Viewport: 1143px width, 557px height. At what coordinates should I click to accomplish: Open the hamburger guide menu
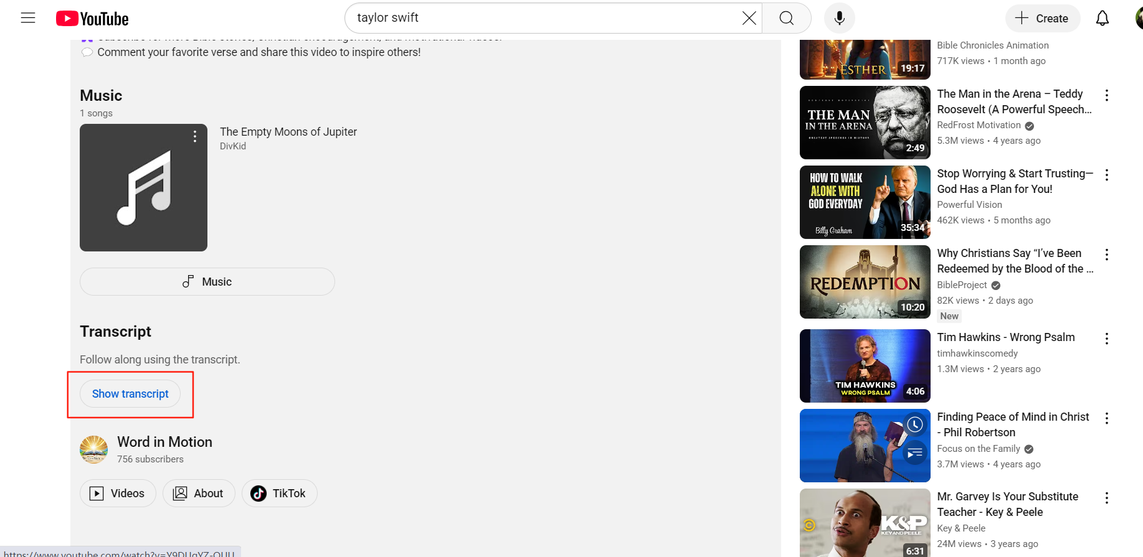(28, 18)
